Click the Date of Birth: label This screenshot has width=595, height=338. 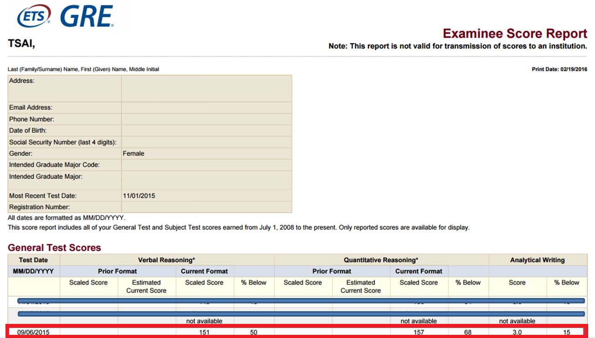tap(28, 131)
